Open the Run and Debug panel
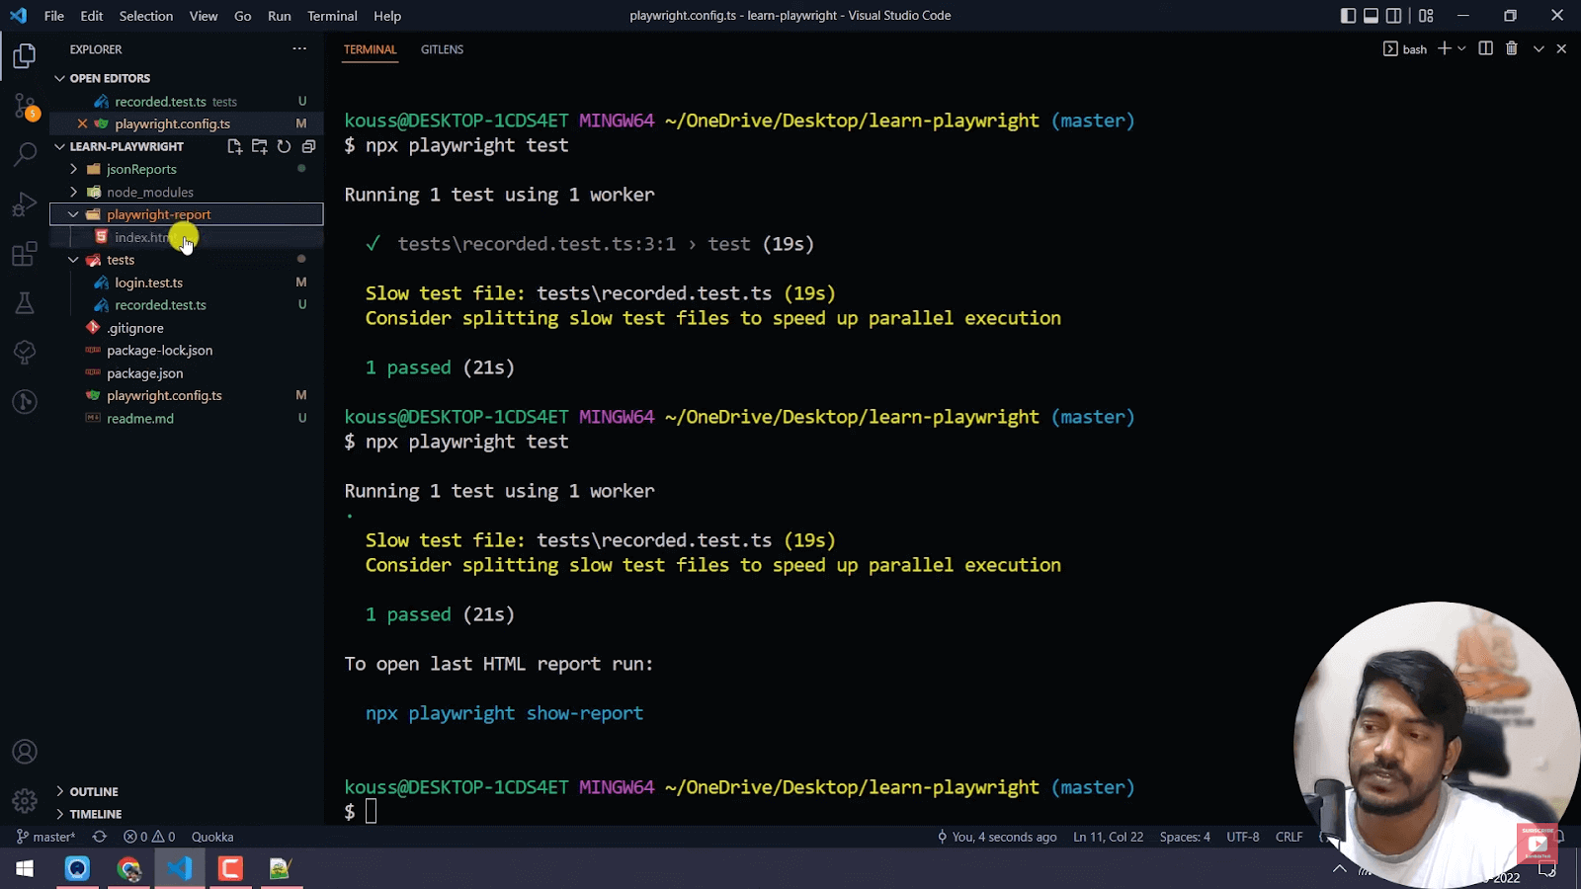1581x889 pixels. click(24, 204)
